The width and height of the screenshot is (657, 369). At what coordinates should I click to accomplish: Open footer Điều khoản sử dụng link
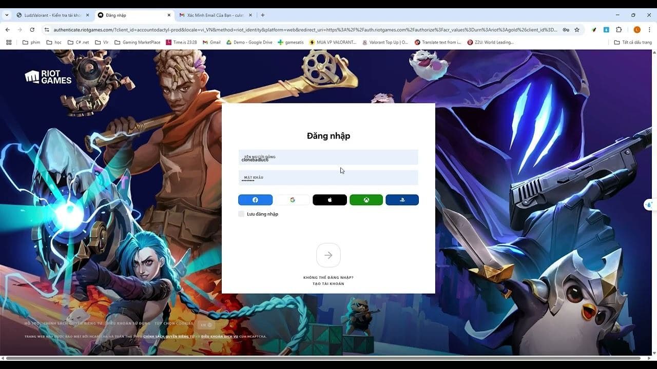128,323
